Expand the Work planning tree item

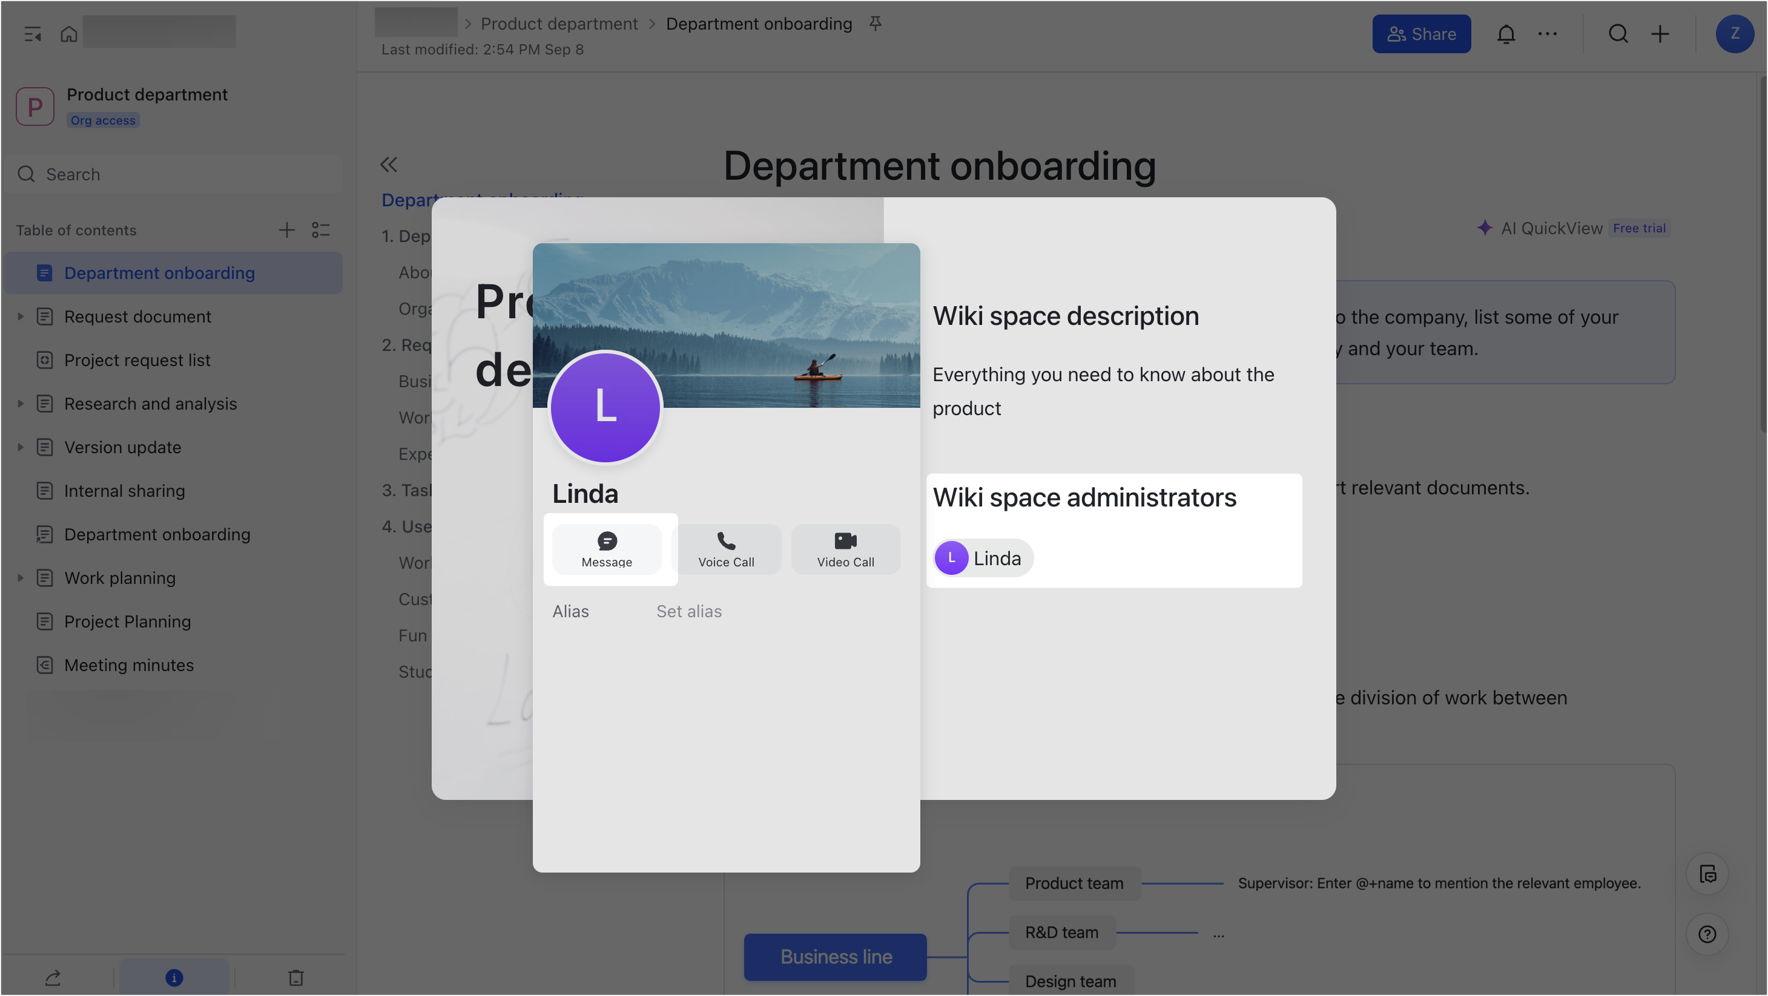[21, 577]
